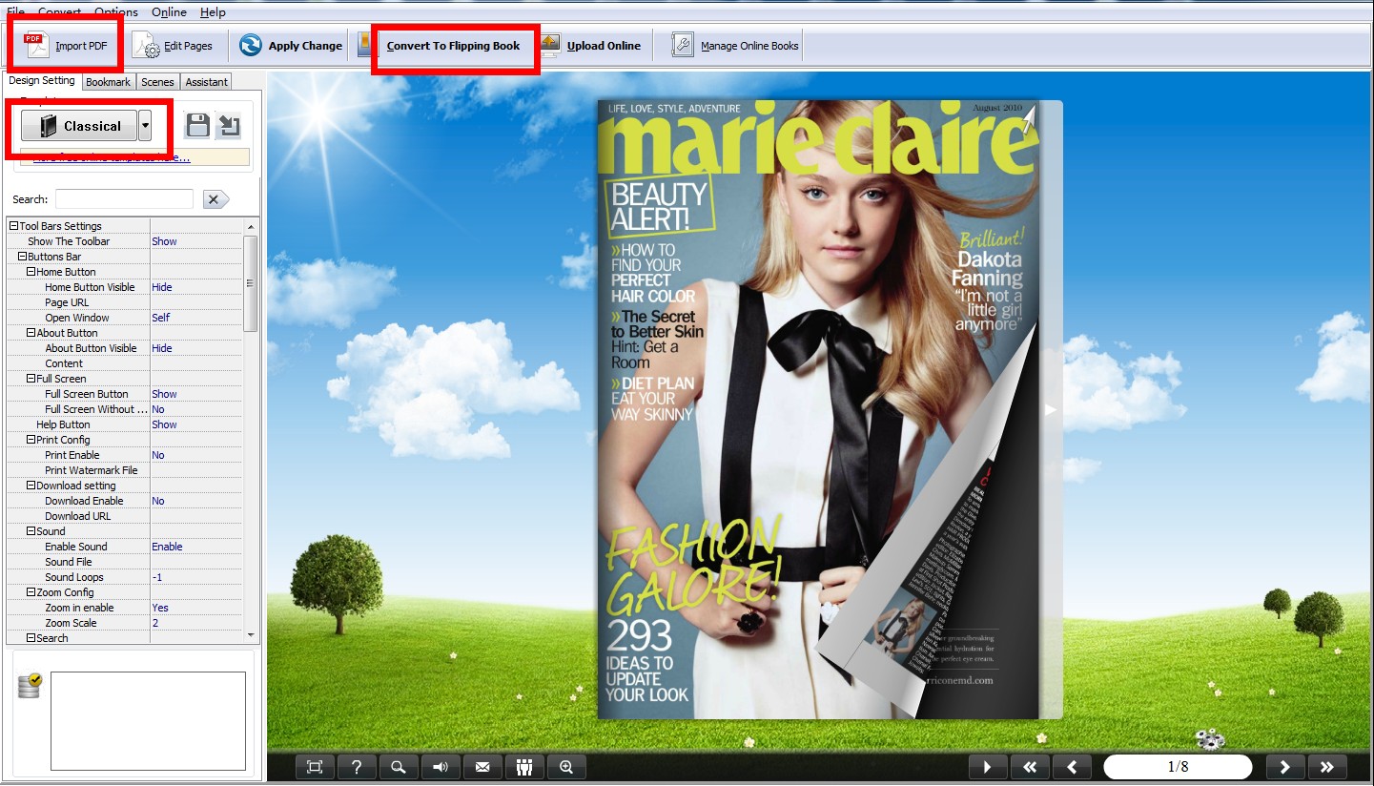Click the settings scrollbar up arrow
Image resolution: width=1374 pixels, height=786 pixels.
(x=251, y=226)
